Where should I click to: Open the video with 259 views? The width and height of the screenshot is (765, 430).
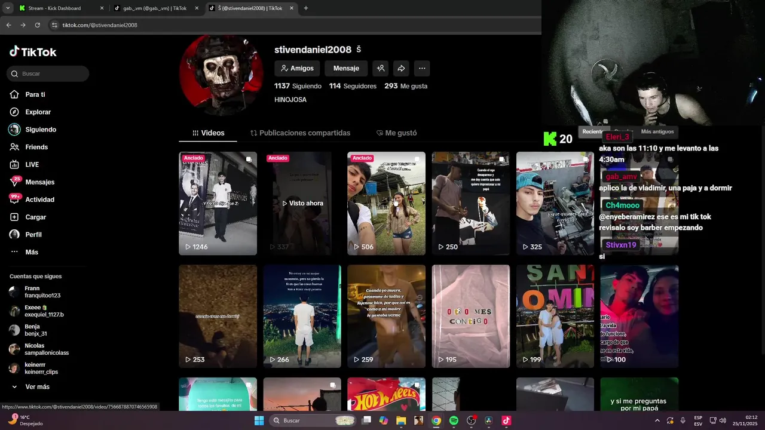pyautogui.click(x=386, y=317)
